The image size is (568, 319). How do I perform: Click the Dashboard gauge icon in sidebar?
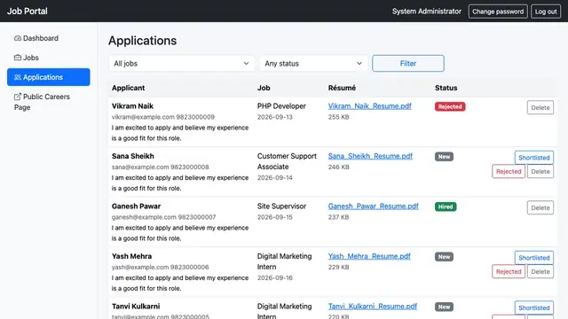pos(18,38)
